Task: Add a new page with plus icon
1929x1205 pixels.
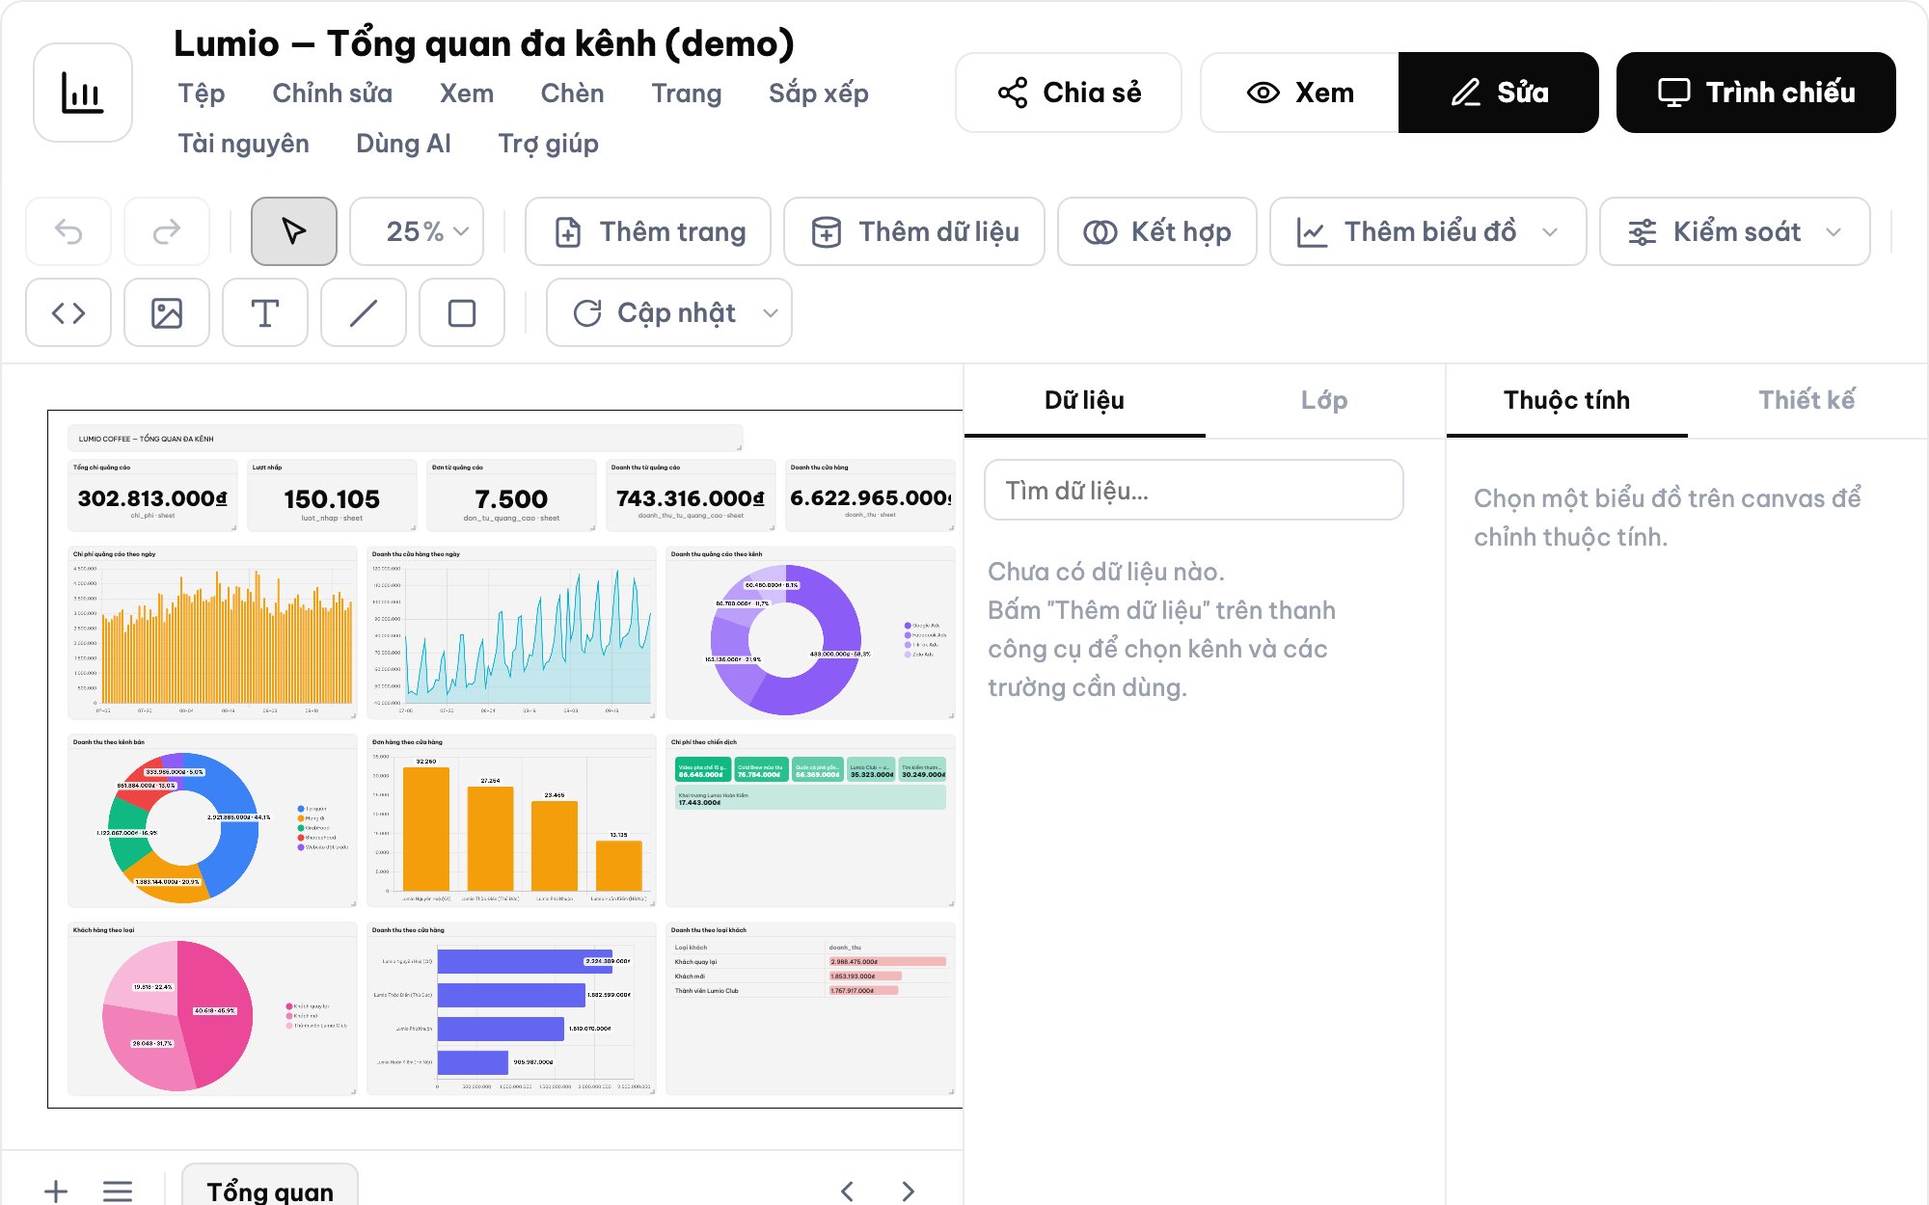Action: (x=56, y=1191)
